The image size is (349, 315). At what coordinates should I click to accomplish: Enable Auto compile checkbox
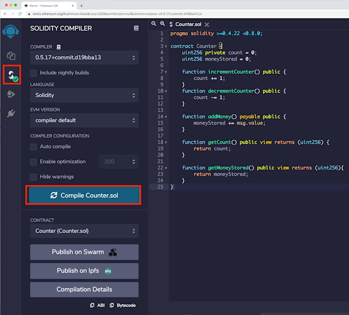(x=33, y=147)
